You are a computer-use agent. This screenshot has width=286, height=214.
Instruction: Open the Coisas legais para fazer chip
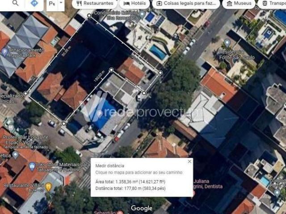pyautogui.click(x=186, y=3)
